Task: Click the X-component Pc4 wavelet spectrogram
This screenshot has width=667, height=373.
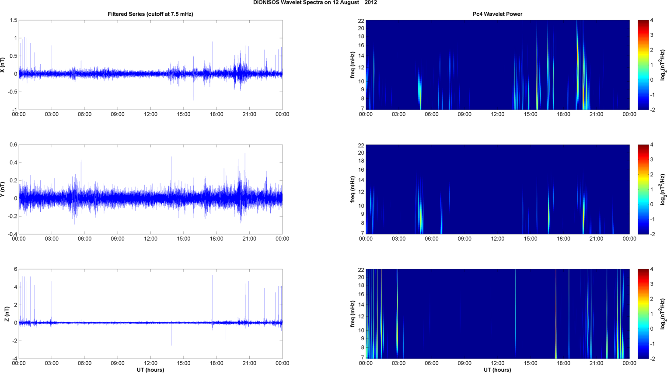Action: (x=497, y=65)
